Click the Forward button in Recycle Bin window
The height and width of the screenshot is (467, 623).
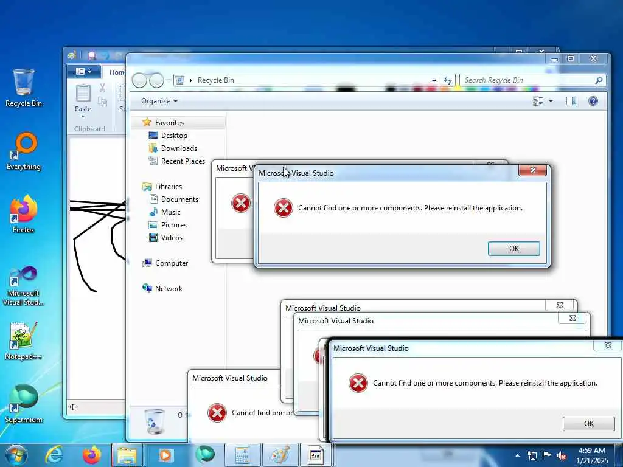(156, 81)
